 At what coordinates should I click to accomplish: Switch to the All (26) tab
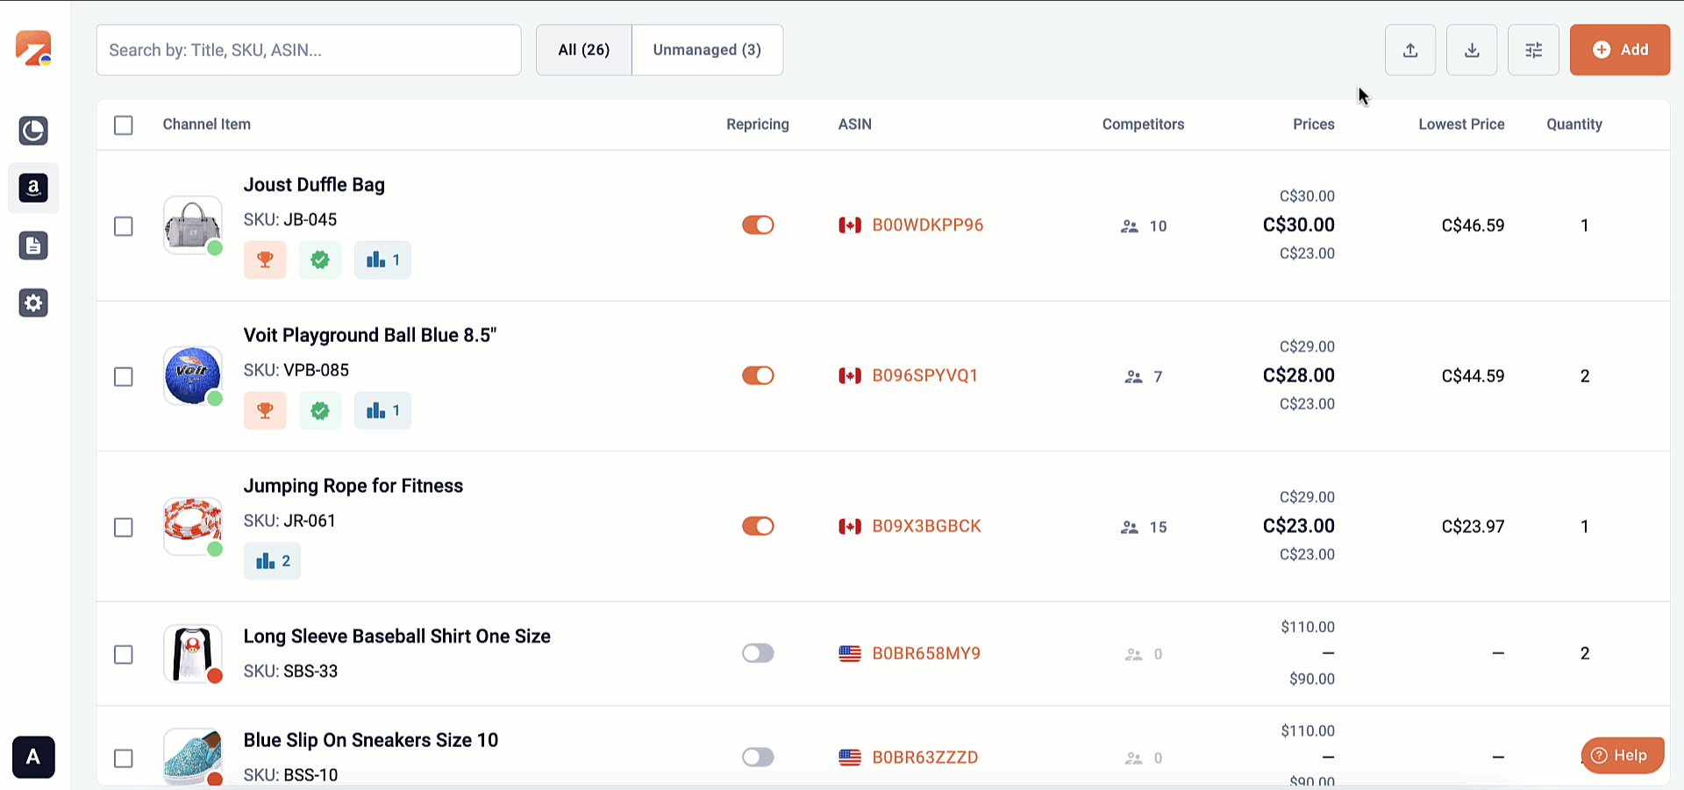coord(583,50)
